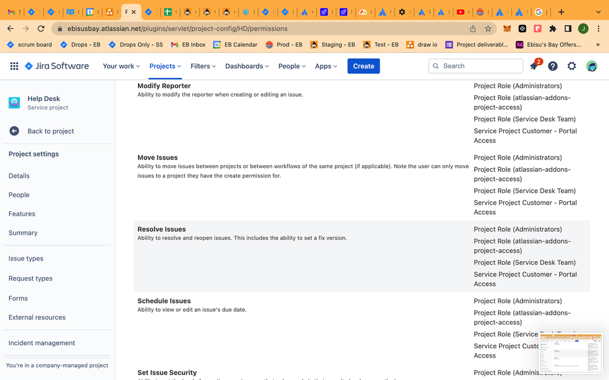Click the Back to project link

51,131
